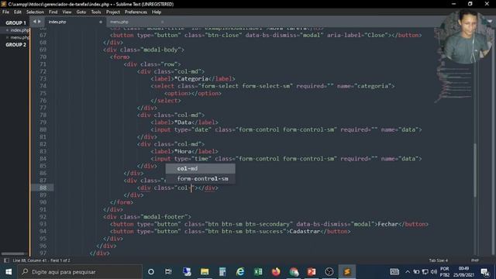The image size is (496, 279).
Task: Open Cortana from the taskbar circle
Action: (x=151, y=272)
